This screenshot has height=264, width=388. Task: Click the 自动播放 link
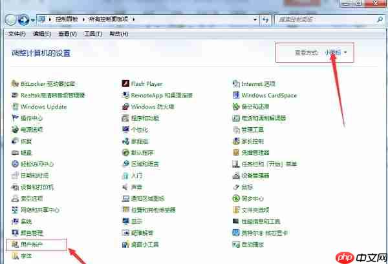pyautogui.click(x=252, y=245)
